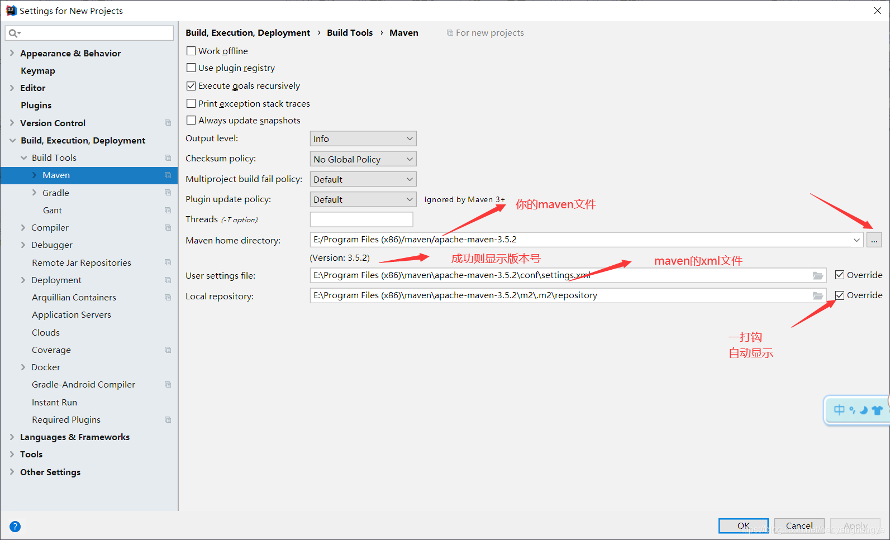Click the project-level icon beside Required Plugins
Viewport: 890px width, 540px height.
click(168, 420)
